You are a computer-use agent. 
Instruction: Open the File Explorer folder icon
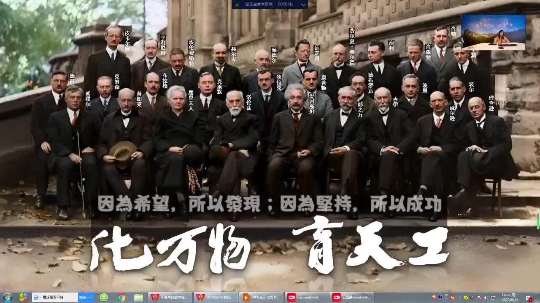click(138, 297)
